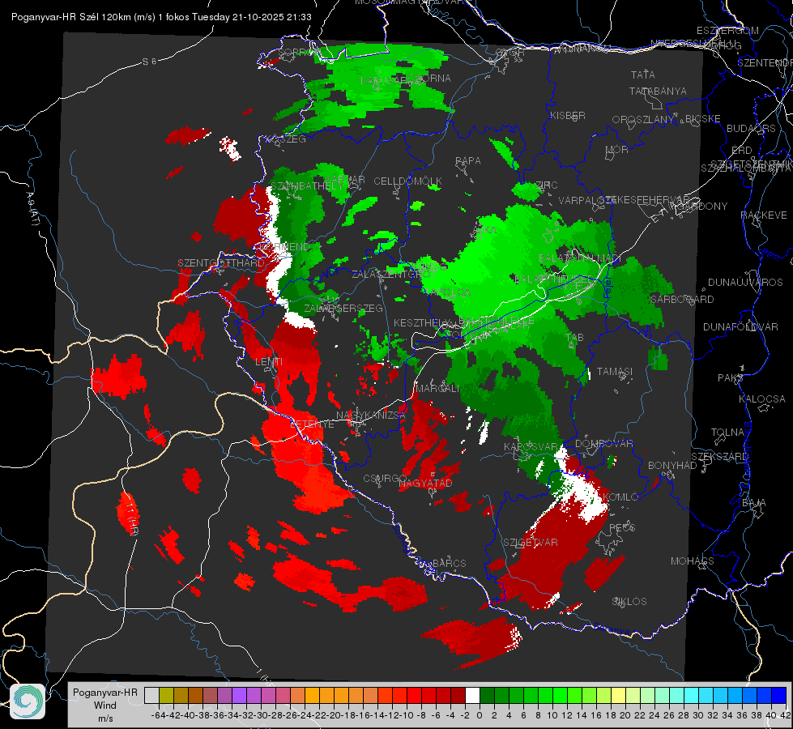Click the SZENTGOTTHARD label
Screen dimensions: 793x729
coord(221,263)
